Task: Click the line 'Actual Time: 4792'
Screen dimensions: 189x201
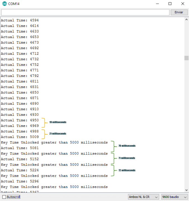Action: tap(20, 76)
